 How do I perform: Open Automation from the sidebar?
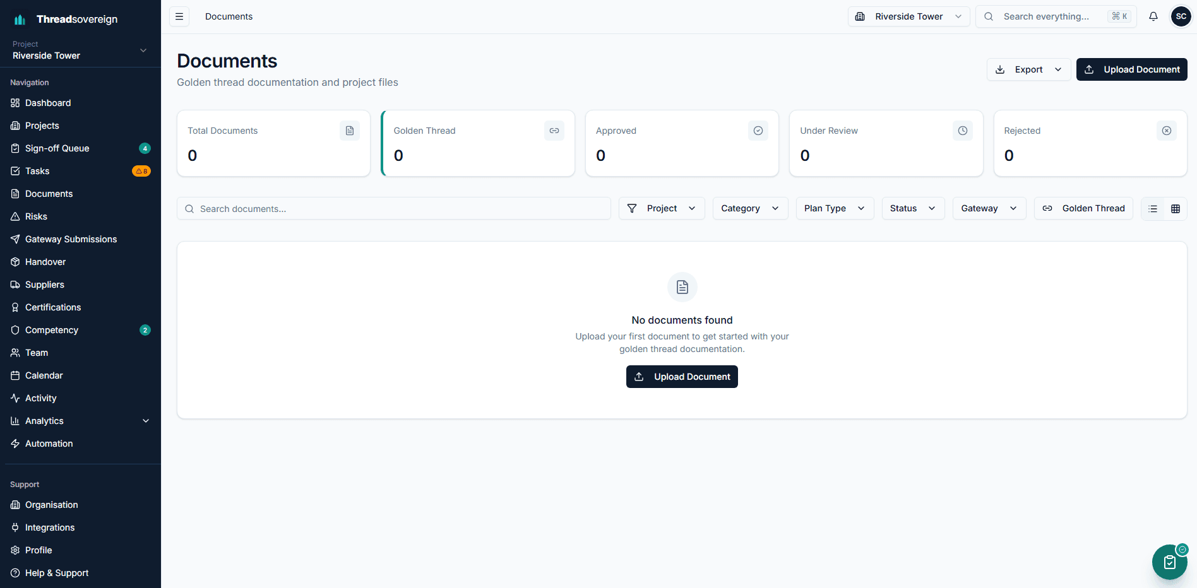(x=80, y=444)
